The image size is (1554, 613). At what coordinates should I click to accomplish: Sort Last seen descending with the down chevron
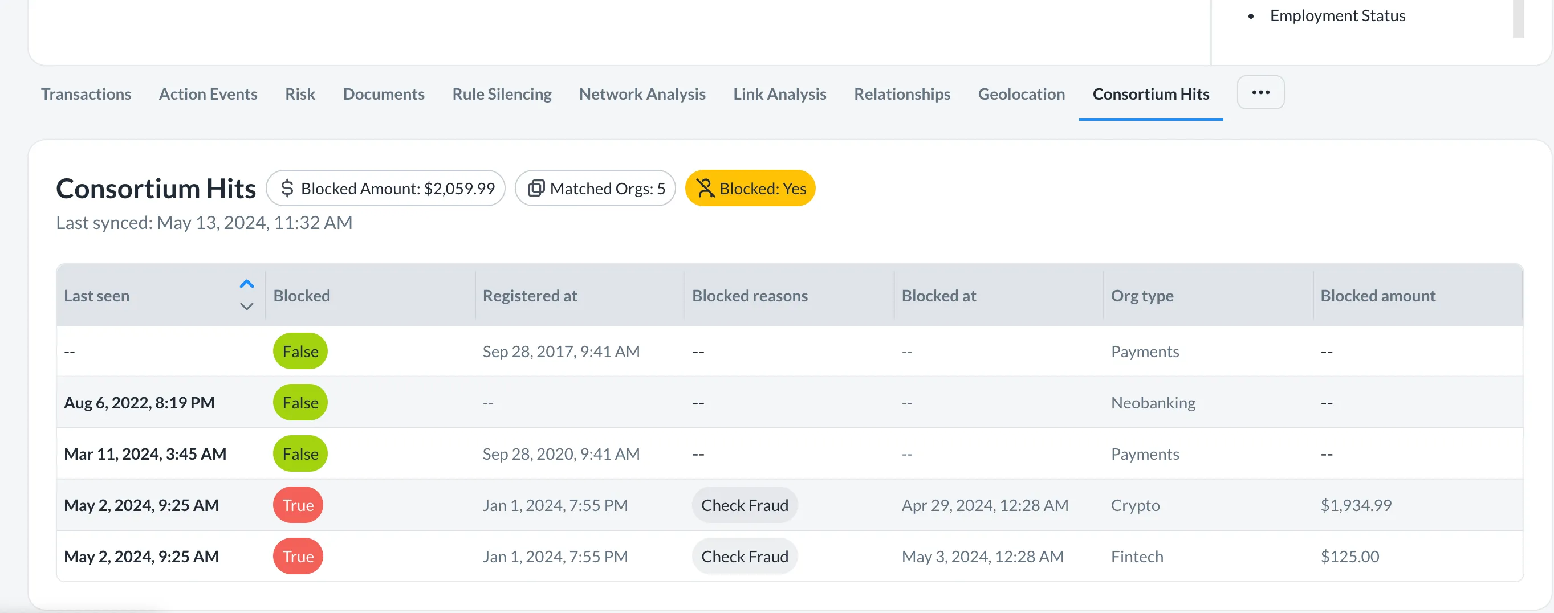(x=247, y=306)
